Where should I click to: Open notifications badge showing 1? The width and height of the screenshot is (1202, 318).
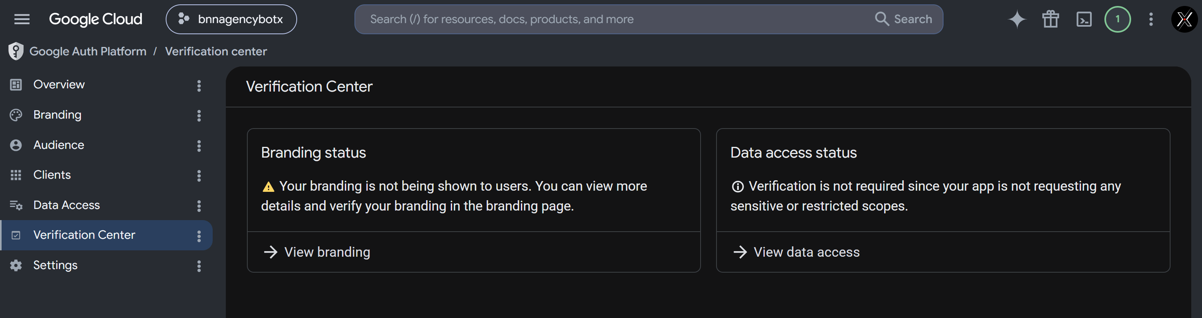(x=1117, y=19)
